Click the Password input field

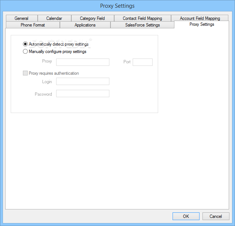pyautogui.click(x=83, y=93)
